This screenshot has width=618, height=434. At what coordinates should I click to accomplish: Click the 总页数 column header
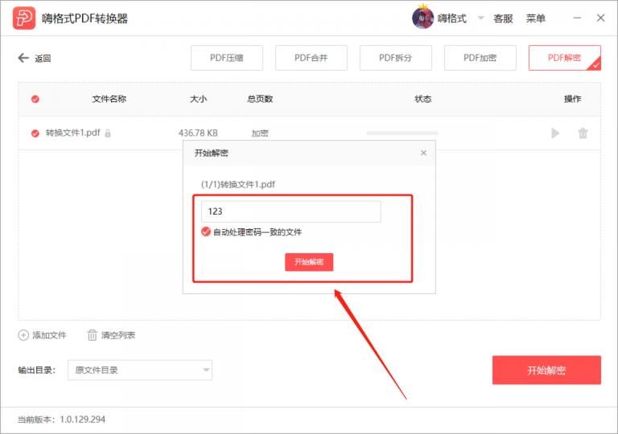coord(260,99)
